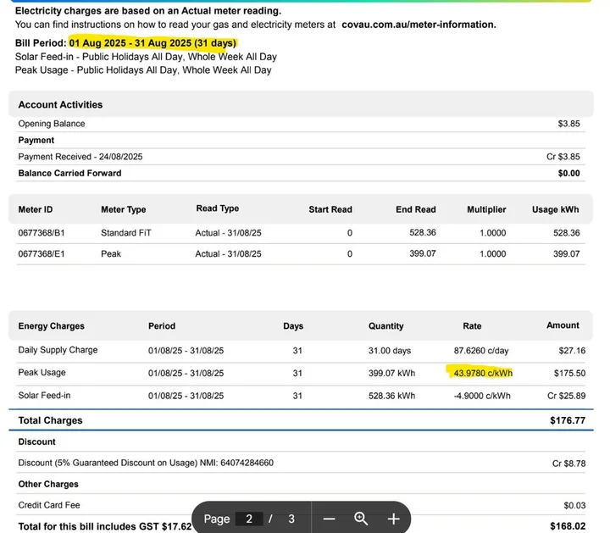Click the Daily Supply Charge row label

(x=58, y=350)
